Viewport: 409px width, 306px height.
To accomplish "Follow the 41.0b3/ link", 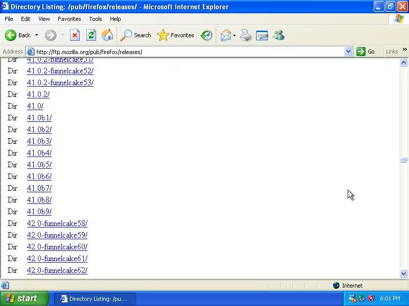I will [39, 141].
